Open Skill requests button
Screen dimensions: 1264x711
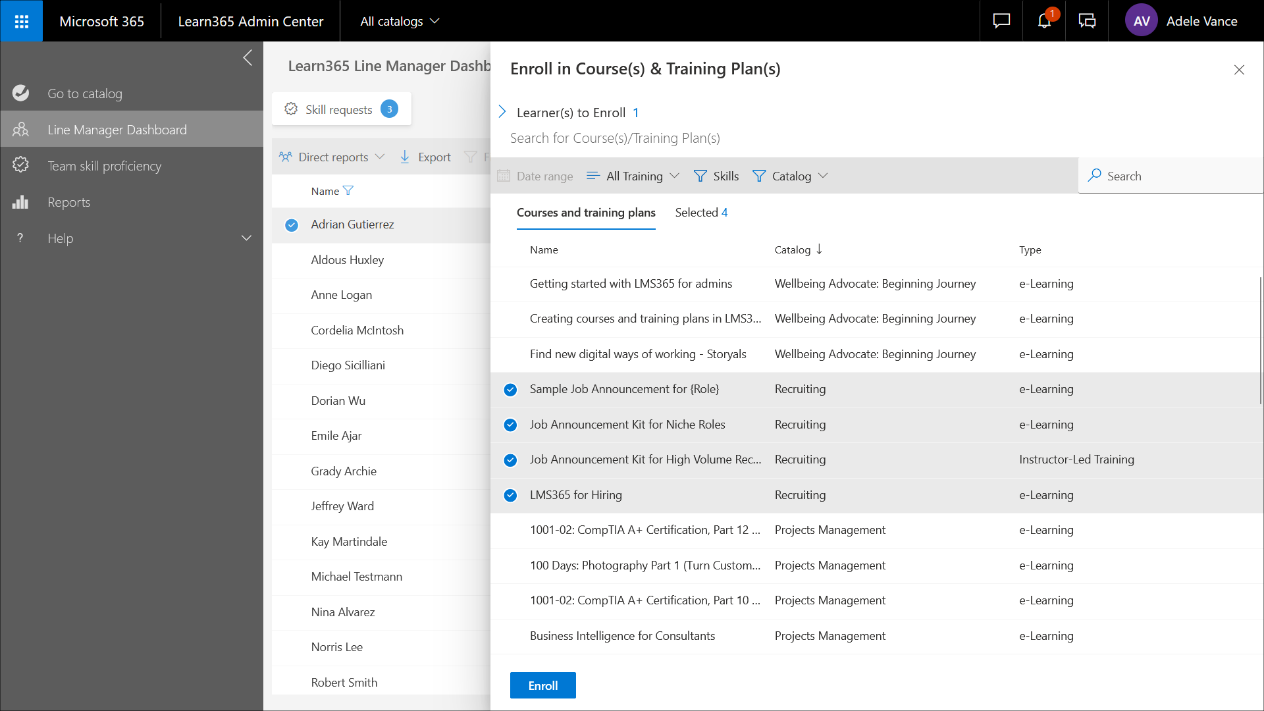(x=341, y=109)
